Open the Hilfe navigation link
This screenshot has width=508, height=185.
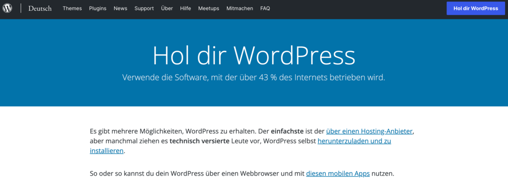click(x=186, y=9)
